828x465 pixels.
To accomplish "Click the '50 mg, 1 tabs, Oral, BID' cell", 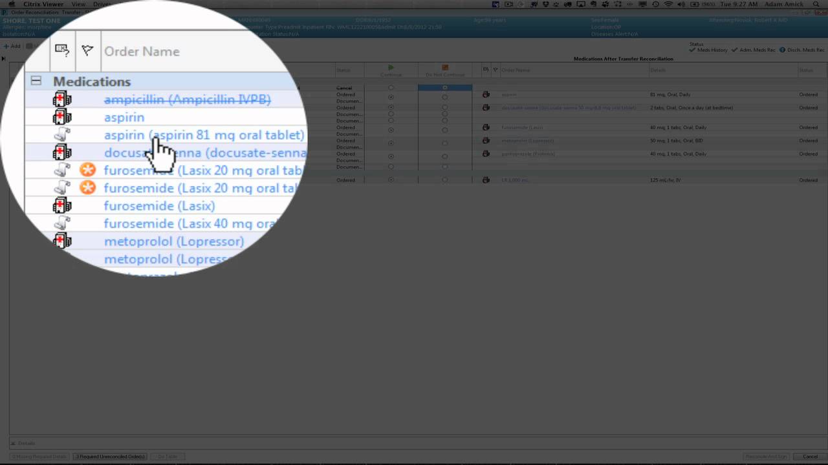I will coord(676,141).
